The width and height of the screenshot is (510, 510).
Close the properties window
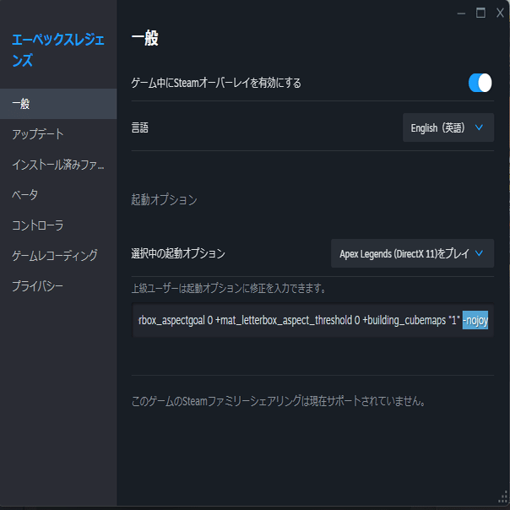click(x=500, y=13)
